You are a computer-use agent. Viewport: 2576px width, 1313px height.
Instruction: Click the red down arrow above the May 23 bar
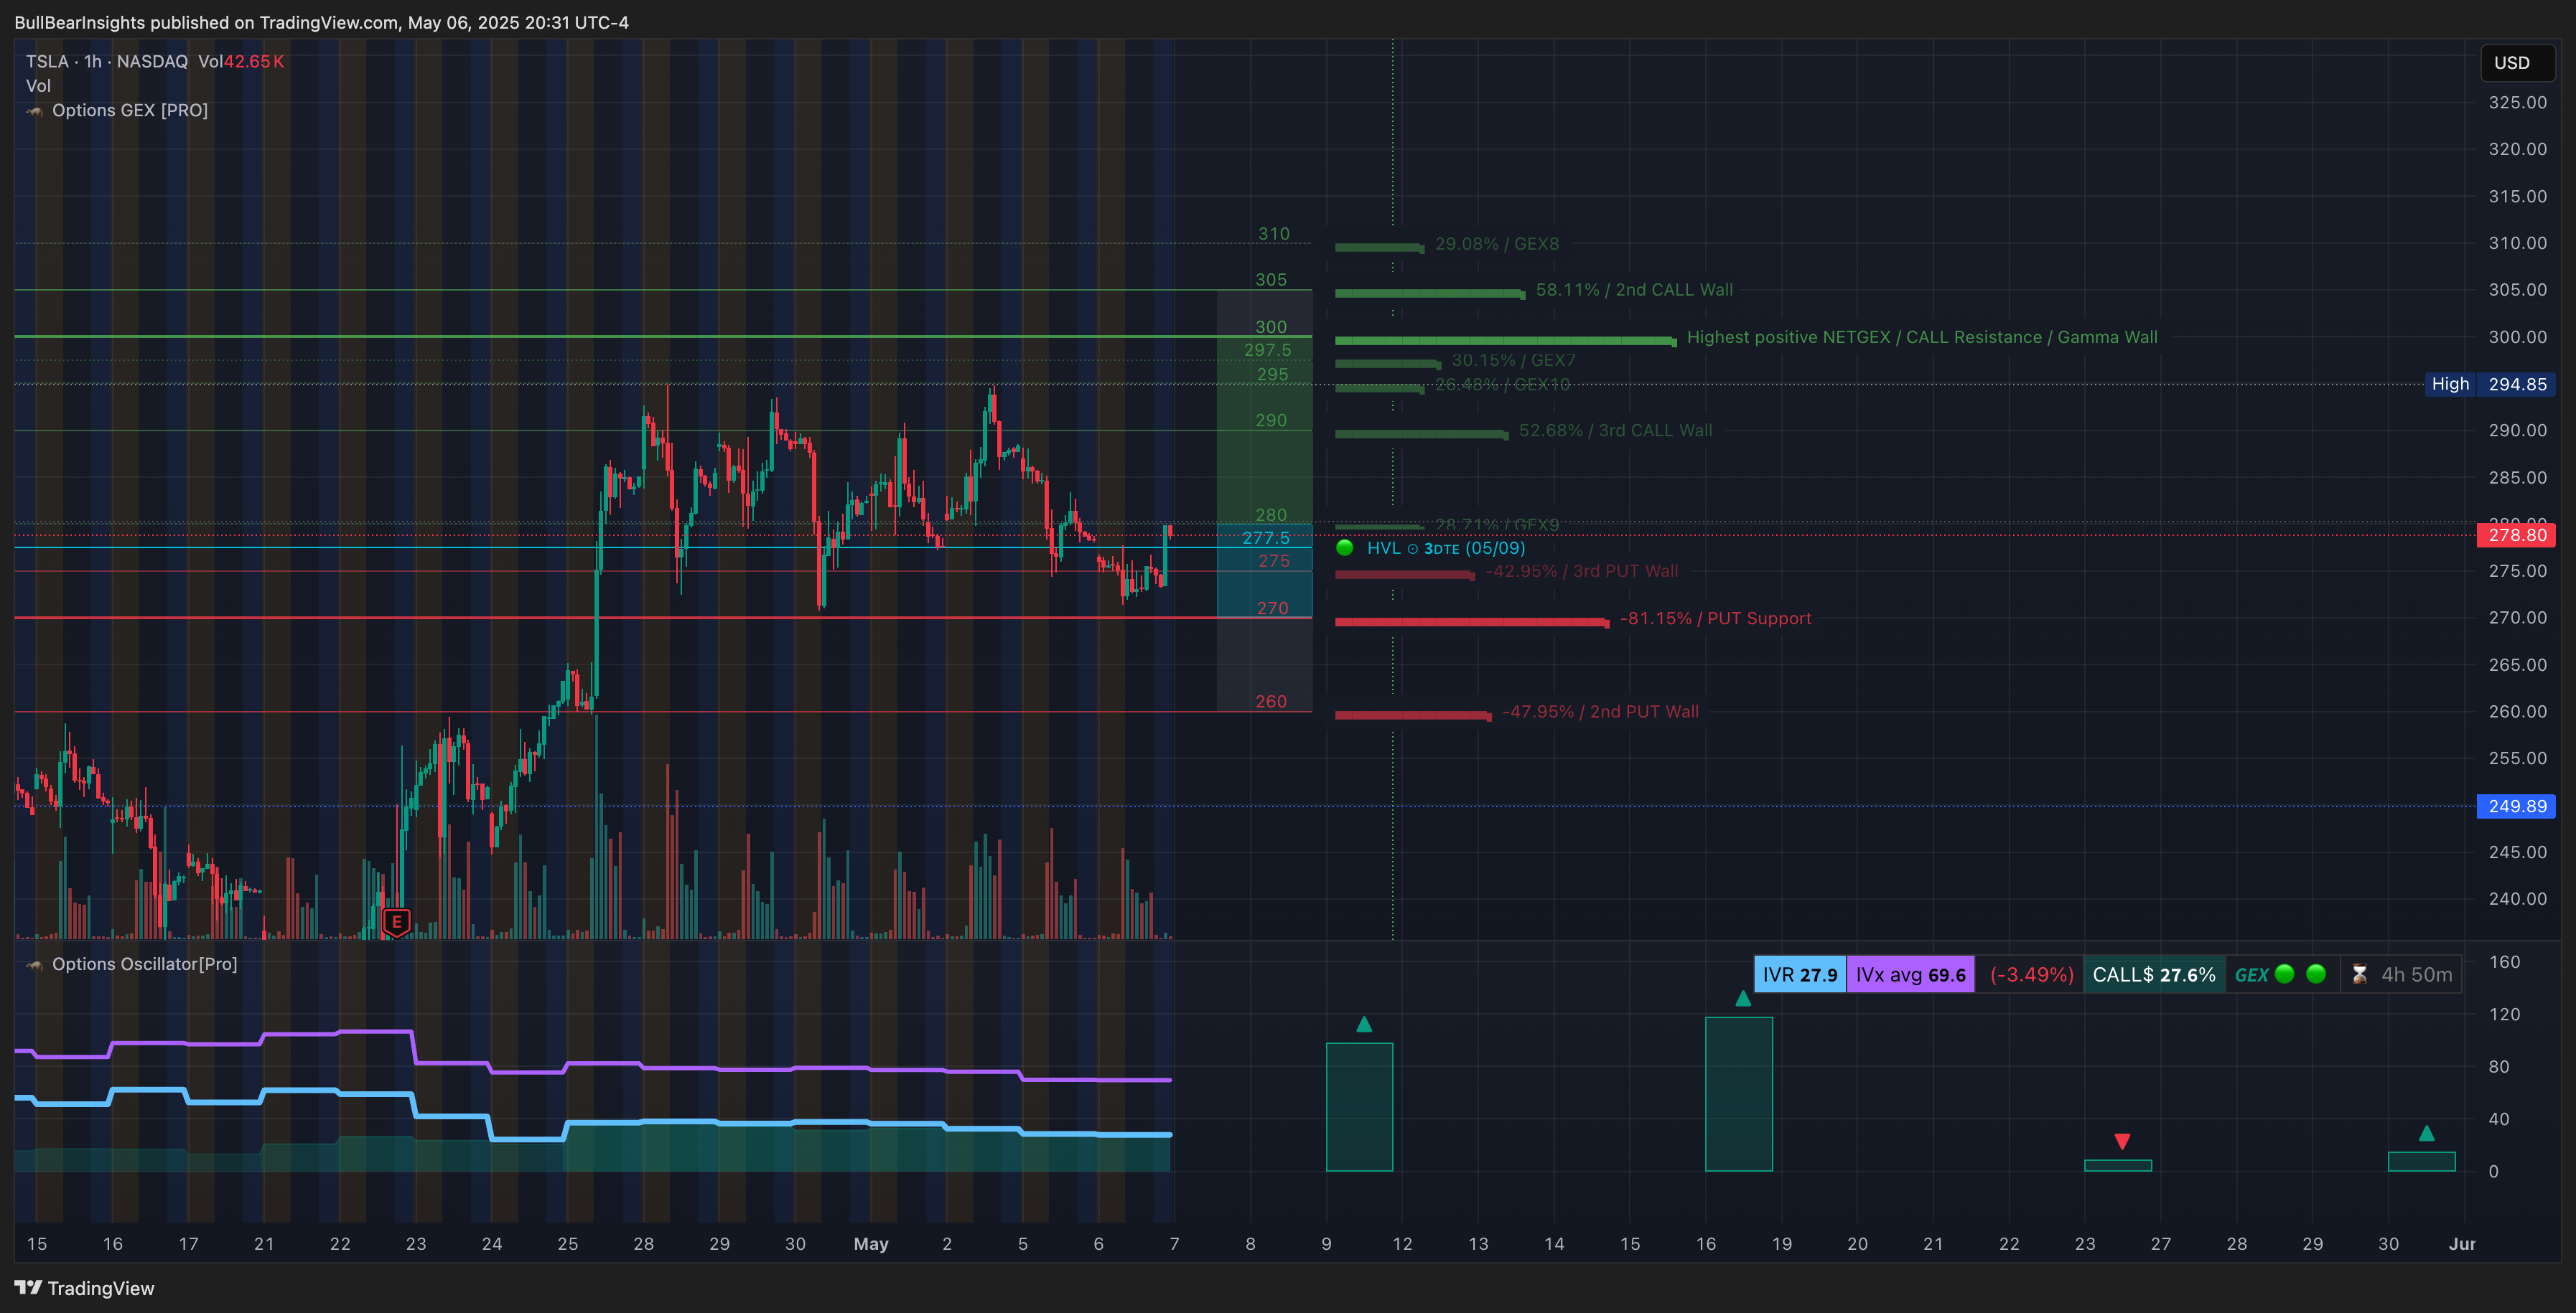click(2122, 1141)
